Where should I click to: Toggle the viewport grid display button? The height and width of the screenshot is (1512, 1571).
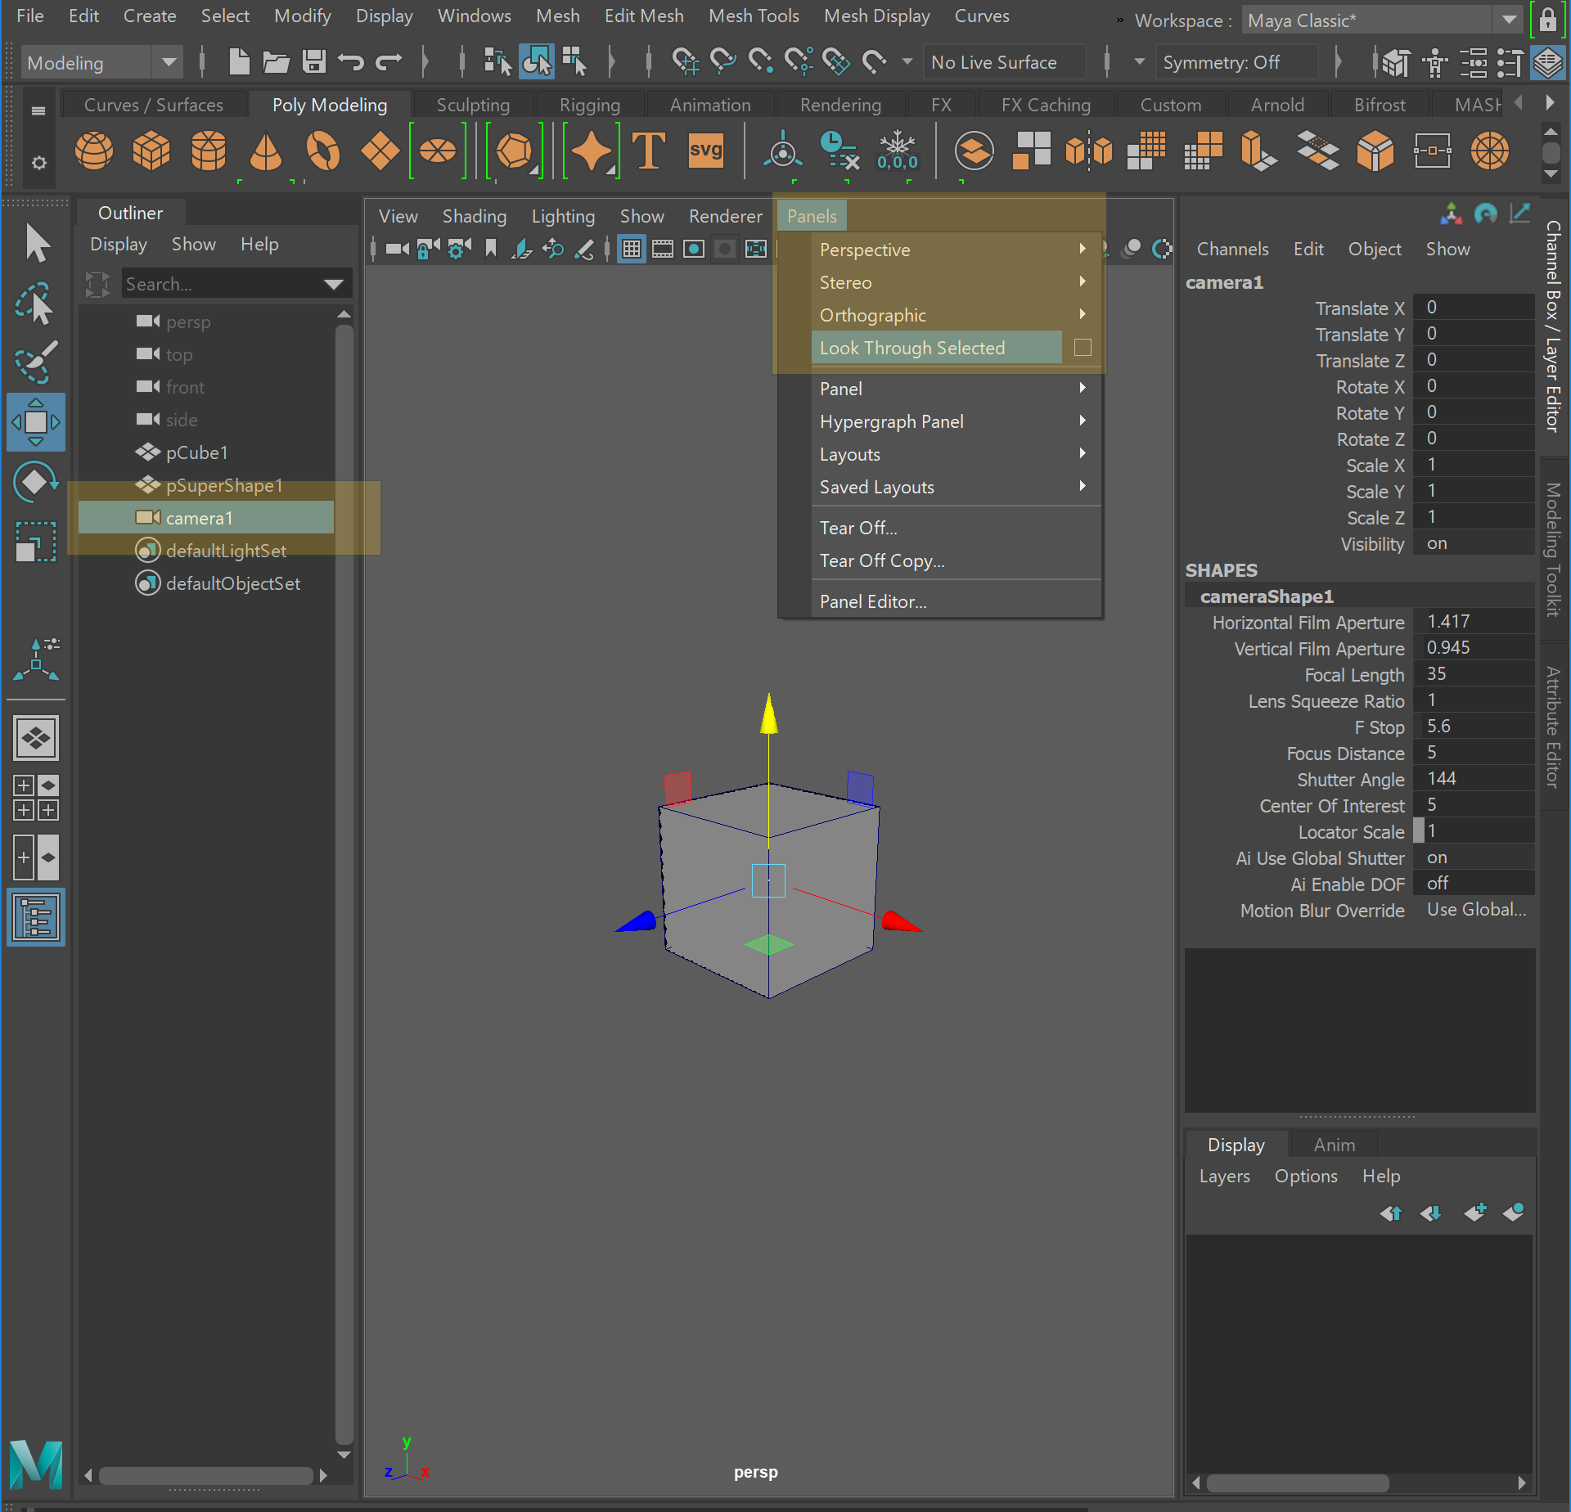click(631, 250)
